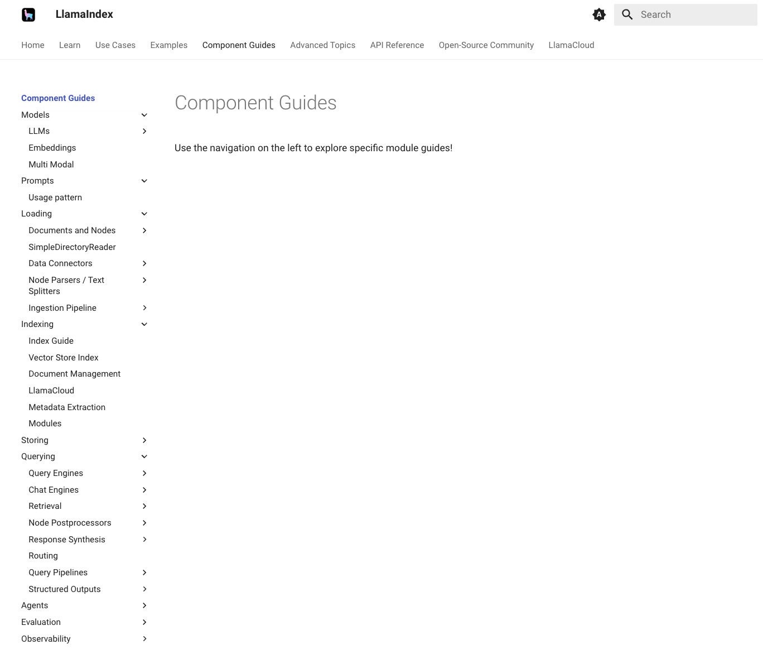This screenshot has height=659, width=763.
Task: Open the Embeddings sidebar link
Action: [x=52, y=148]
